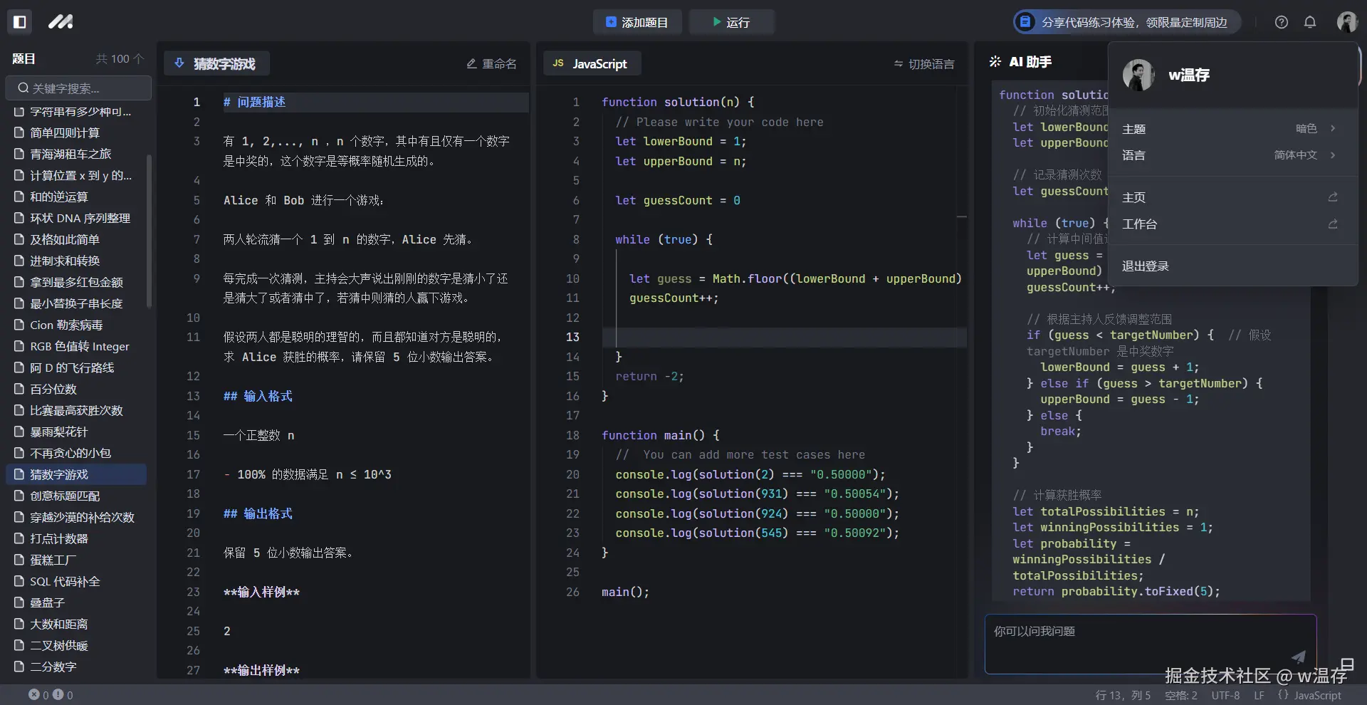Send AI question via the paper plane icon
Image resolution: width=1367 pixels, height=705 pixels.
1299,657
